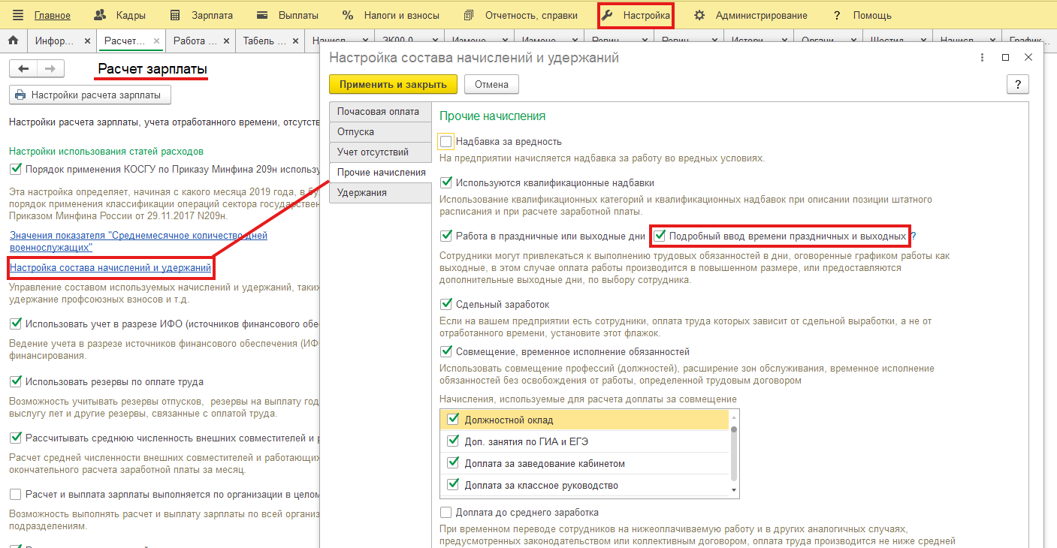Toggle Сдельный заработок checkbox
The height and width of the screenshot is (548, 1057).
tap(447, 305)
